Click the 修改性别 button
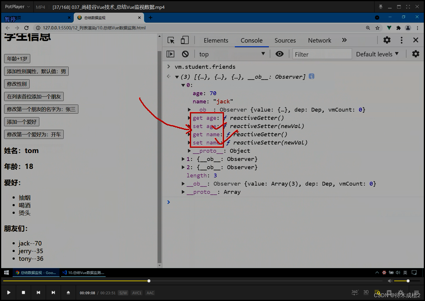 17,84
